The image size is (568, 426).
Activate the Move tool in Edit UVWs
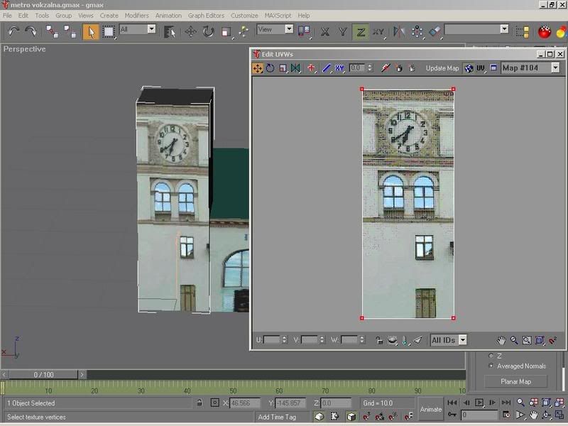click(258, 68)
